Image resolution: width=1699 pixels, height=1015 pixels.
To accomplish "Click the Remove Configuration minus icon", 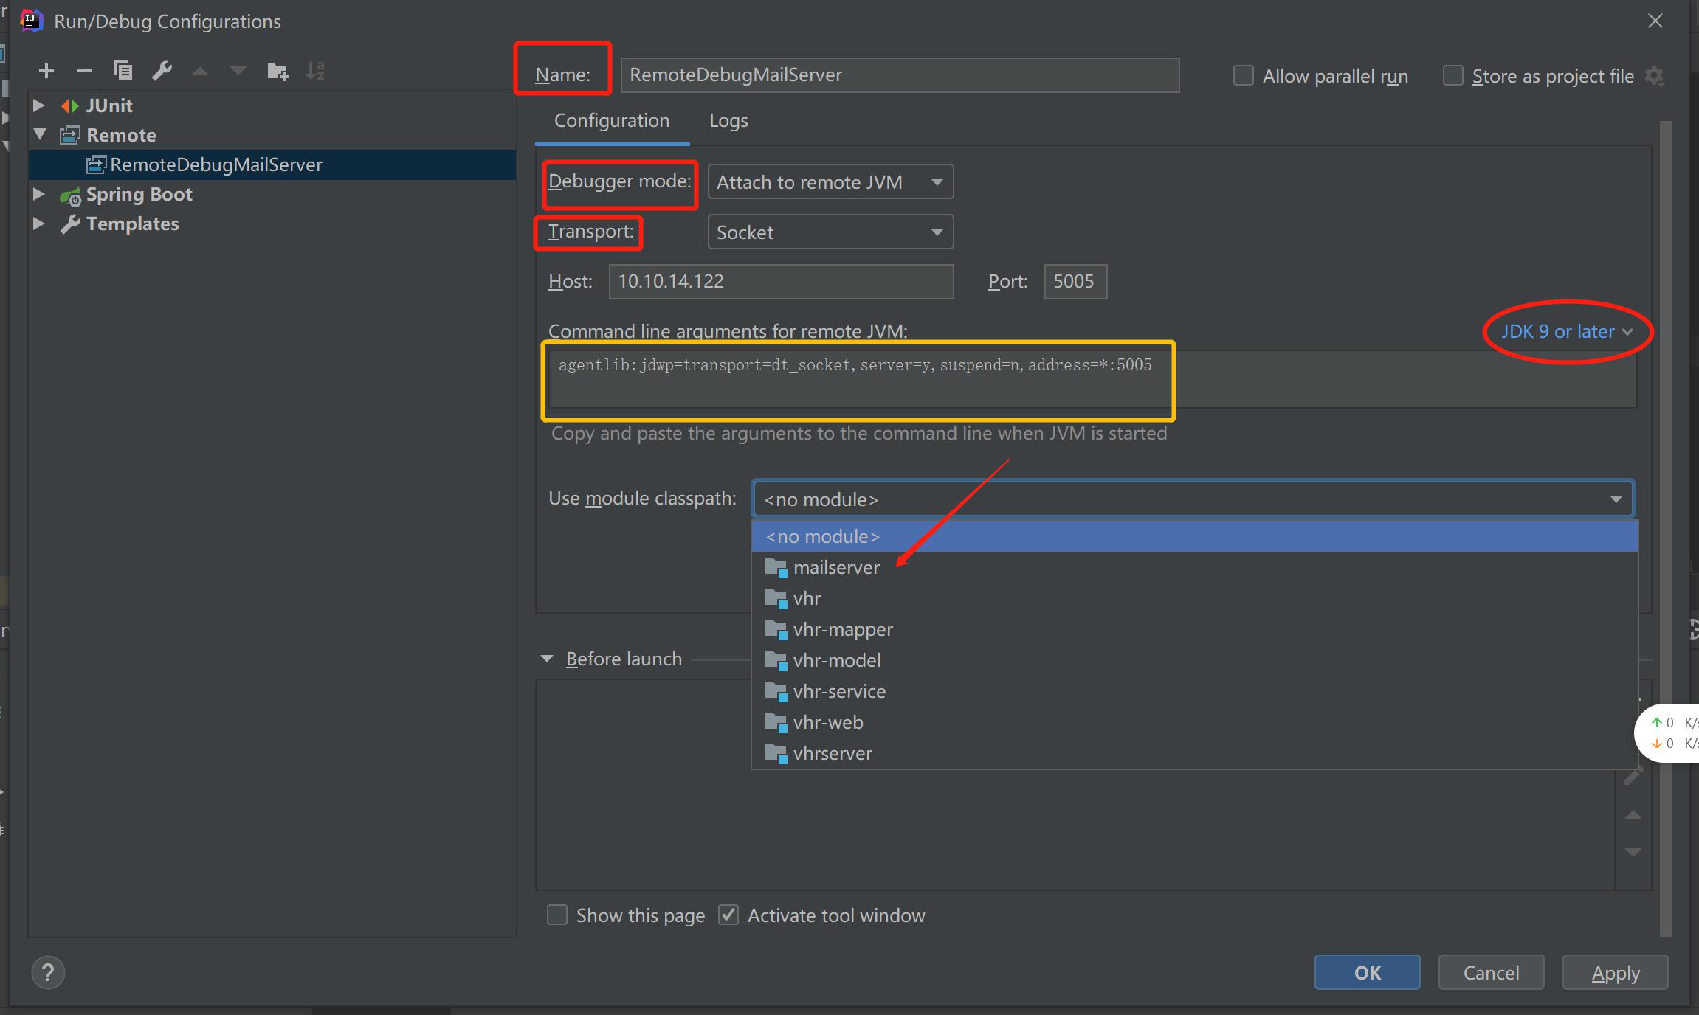I will [85, 71].
